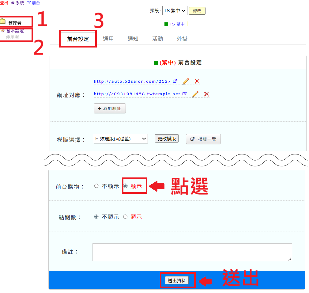309x293 pixels.
Task: Switch to the 外掛 tab
Action: pos(182,39)
